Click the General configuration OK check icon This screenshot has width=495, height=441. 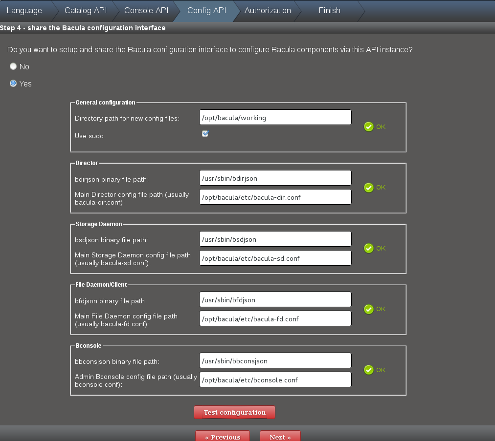[368, 126]
